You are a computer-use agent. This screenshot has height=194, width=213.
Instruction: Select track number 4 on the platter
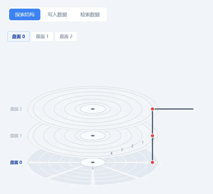click(x=111, y=154)
